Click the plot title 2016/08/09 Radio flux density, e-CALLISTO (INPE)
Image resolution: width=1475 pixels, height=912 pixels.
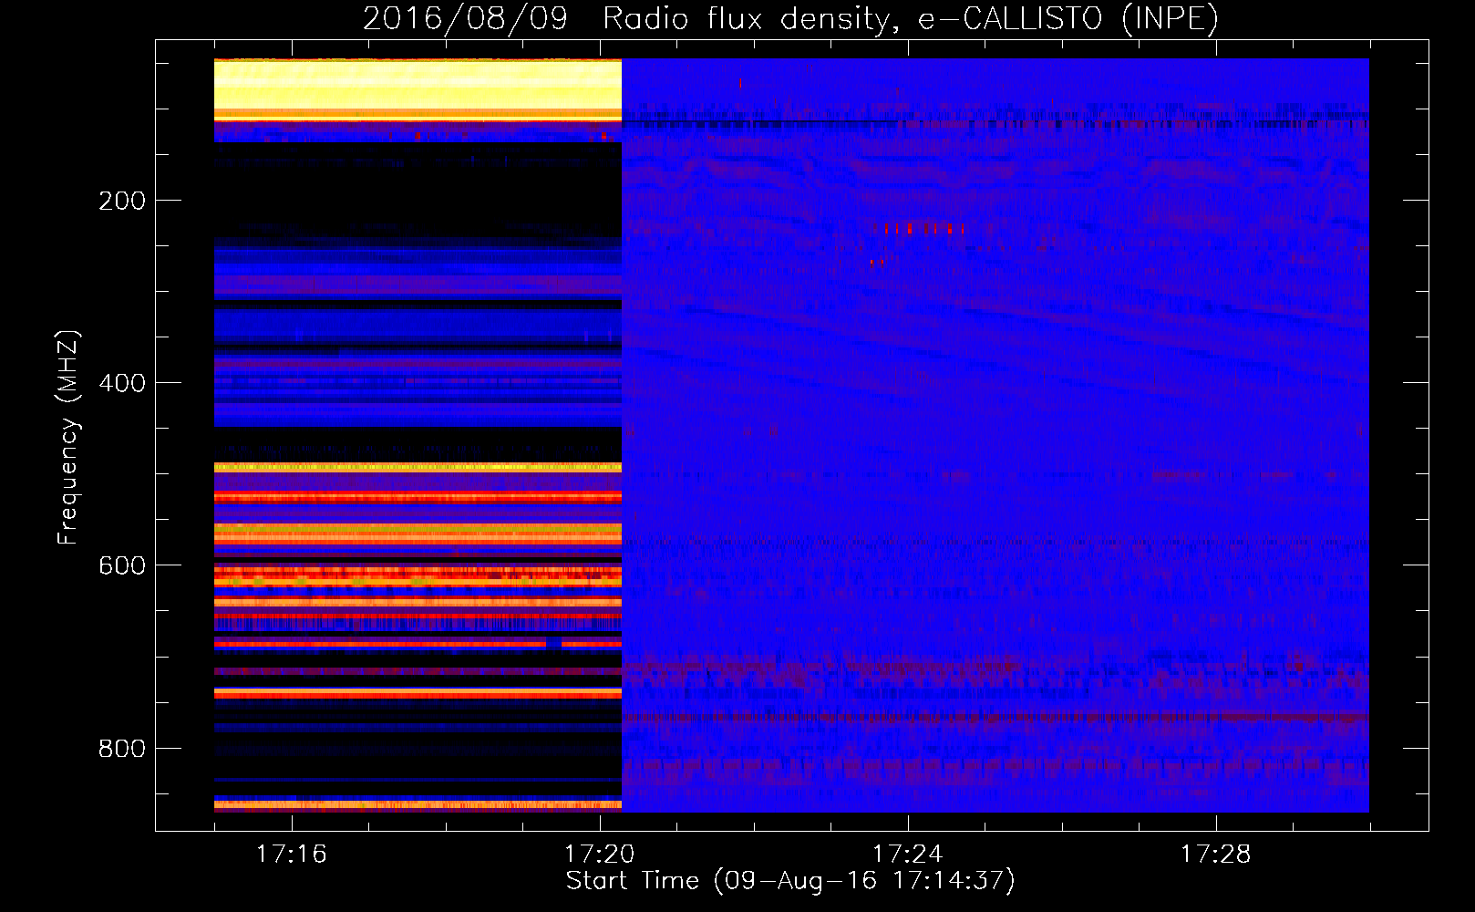[790, 18]
